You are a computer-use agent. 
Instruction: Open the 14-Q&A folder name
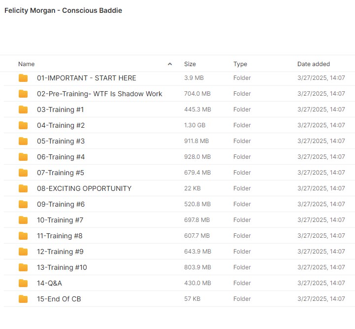50,283
